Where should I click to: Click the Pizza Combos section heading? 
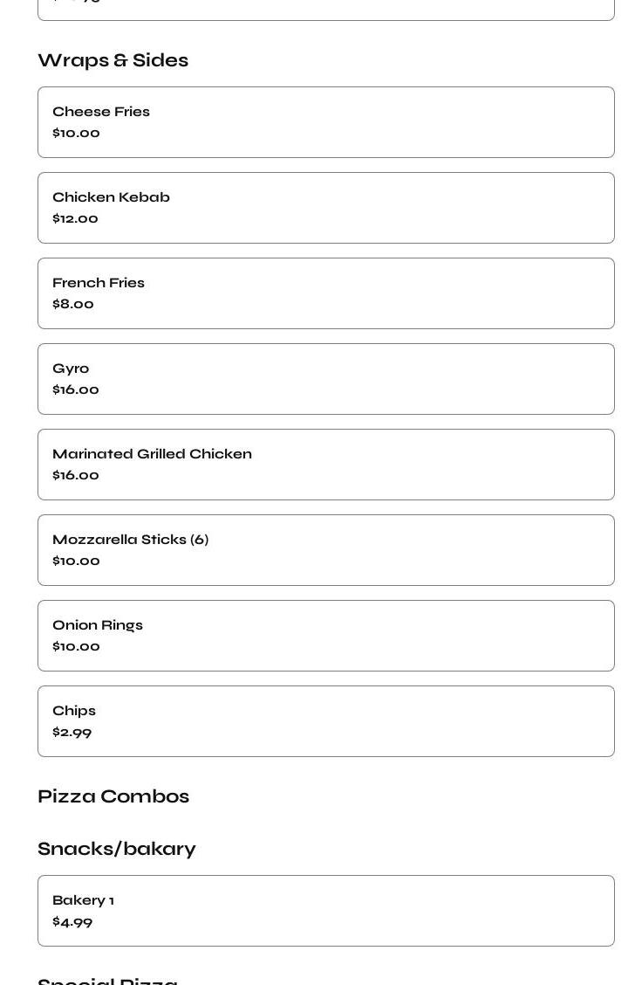[113, 796]
